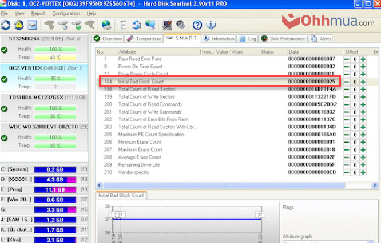Click the Refresh disk data toolbar icon
381x243 pixels.
tap(6, 25)
